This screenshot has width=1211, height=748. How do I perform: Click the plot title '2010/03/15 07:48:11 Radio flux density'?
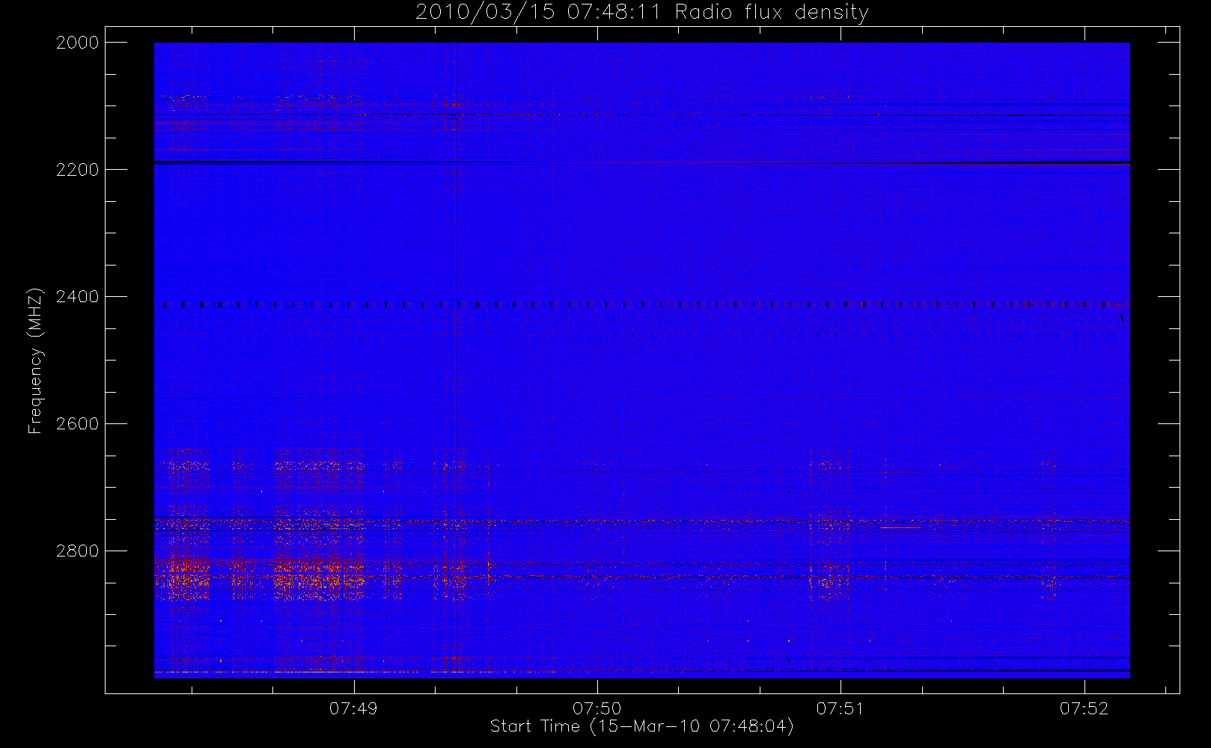(x=642, y=13)
